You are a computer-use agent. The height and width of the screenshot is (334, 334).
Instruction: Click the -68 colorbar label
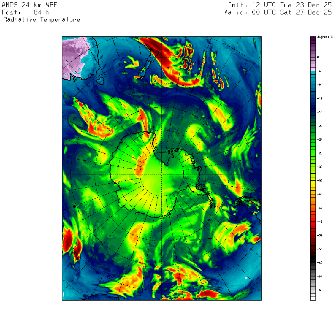coord(320,290)
